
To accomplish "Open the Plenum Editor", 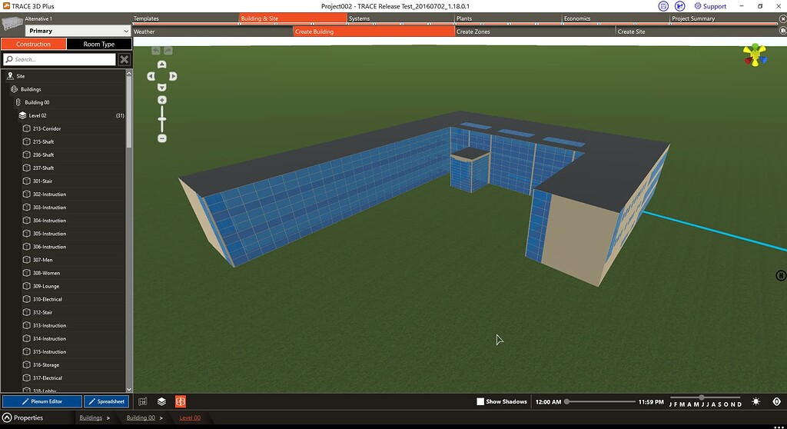I will coord(42,401).
